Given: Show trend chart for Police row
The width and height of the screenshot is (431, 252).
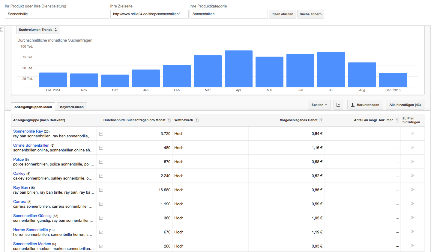Looking at the screenshot, I should click(101, 162).
